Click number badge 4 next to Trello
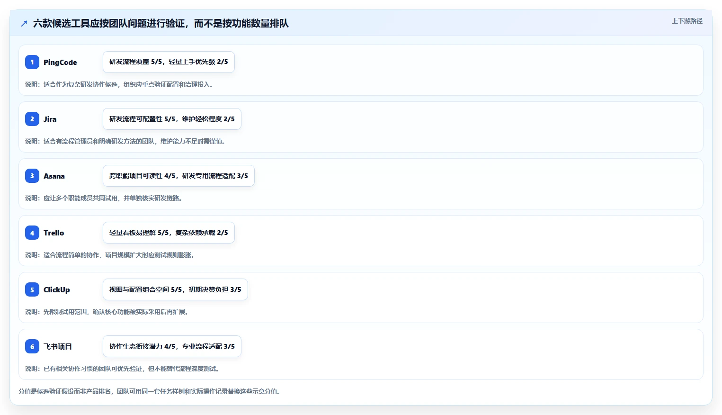The width and height of the screenshot is (722, 415). point(32,233)
